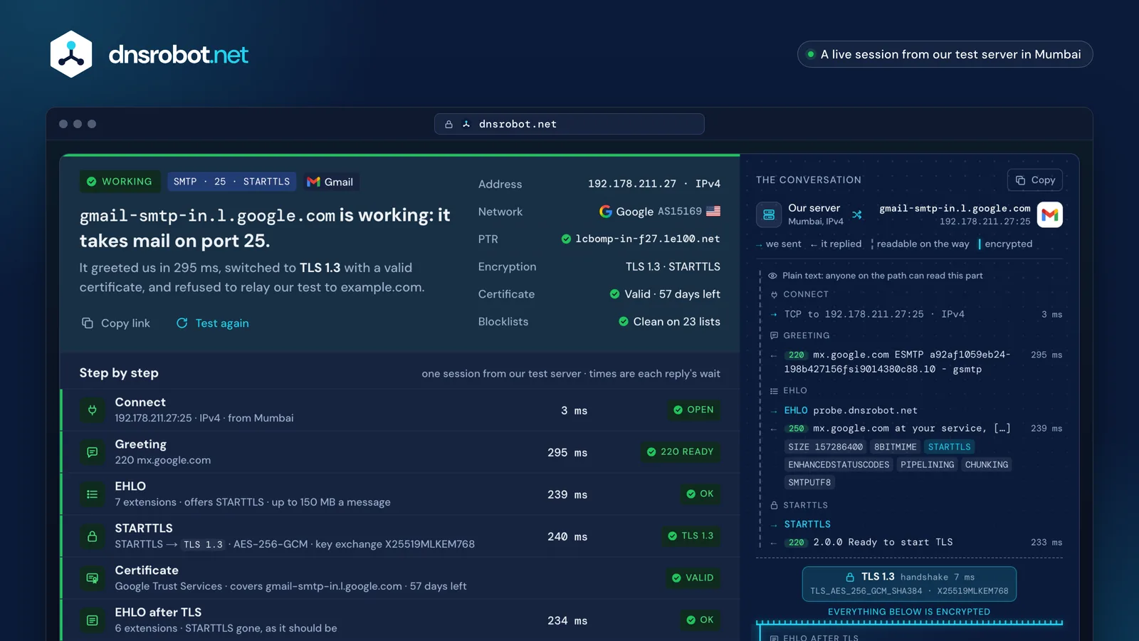Click the STARTTLS step lock icon
Image resolution: width=1139 pixels, height=641 pixels.
tap(93, 536)
